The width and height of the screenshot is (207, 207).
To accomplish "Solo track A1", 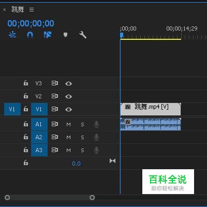I will coord(82,124).
